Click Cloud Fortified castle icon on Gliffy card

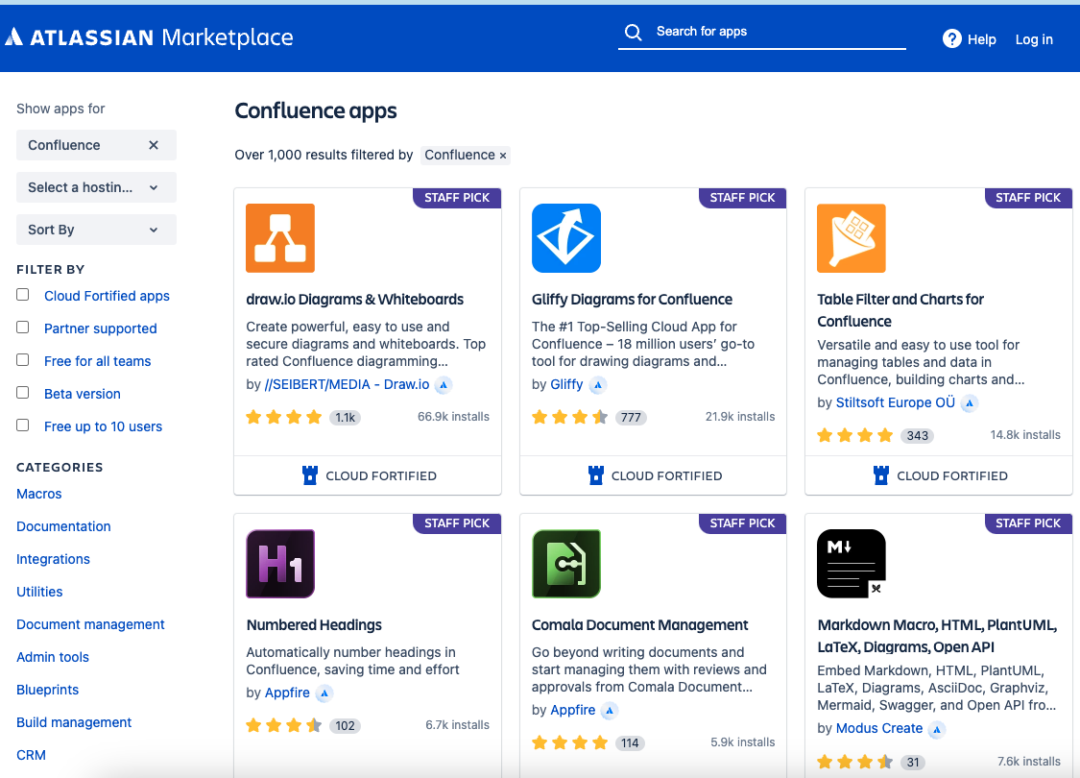(596, 475)
